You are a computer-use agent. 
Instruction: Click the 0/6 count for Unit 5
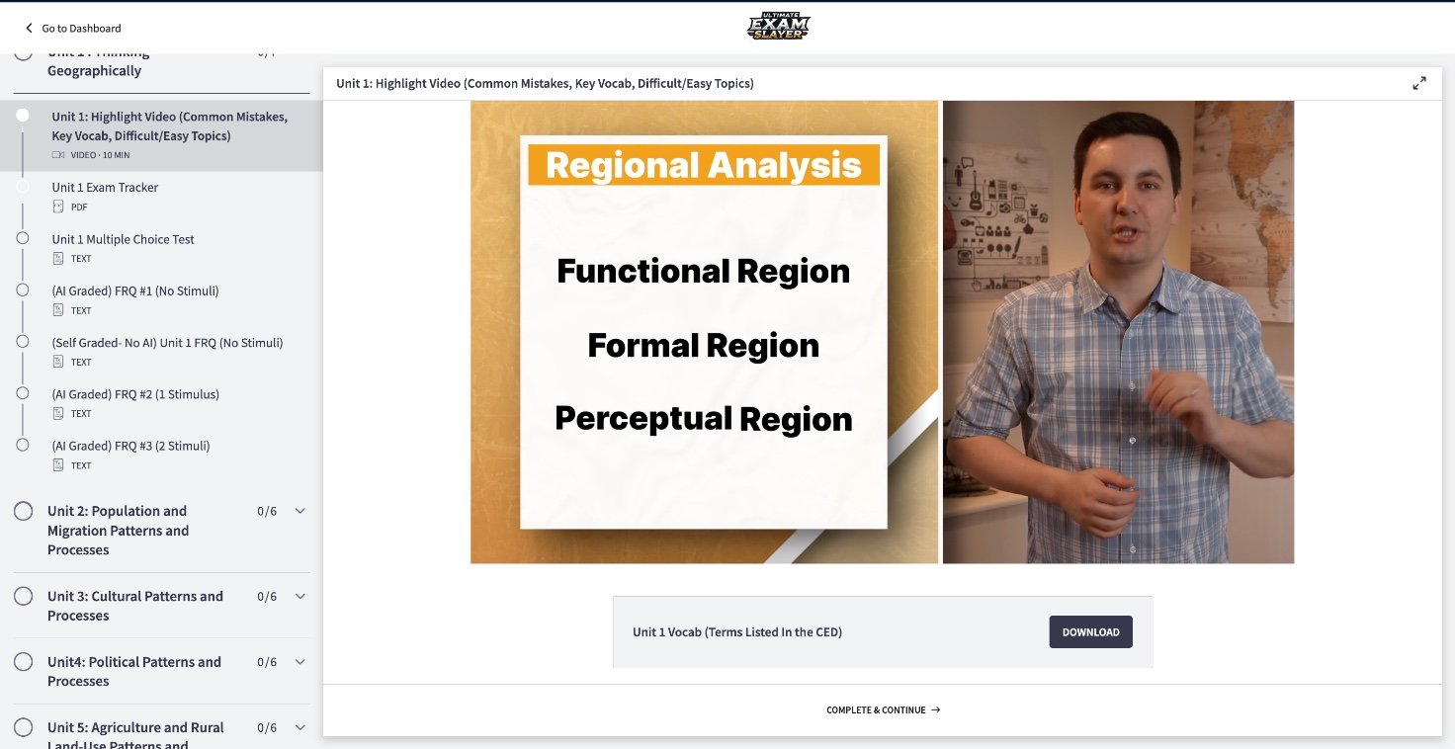pos(267,727)
